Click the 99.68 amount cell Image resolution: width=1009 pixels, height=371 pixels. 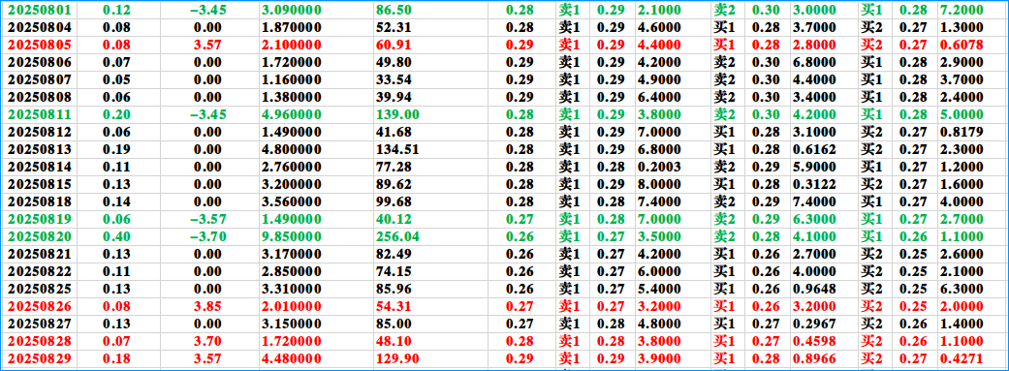(x=394, y=201)
